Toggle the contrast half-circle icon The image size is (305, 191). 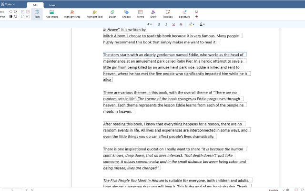[x=10, y=17]
